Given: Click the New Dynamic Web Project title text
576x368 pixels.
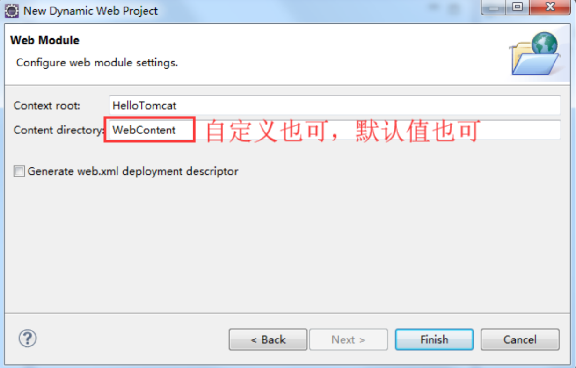Looking at the screenshot, I should tap(91, 10).
